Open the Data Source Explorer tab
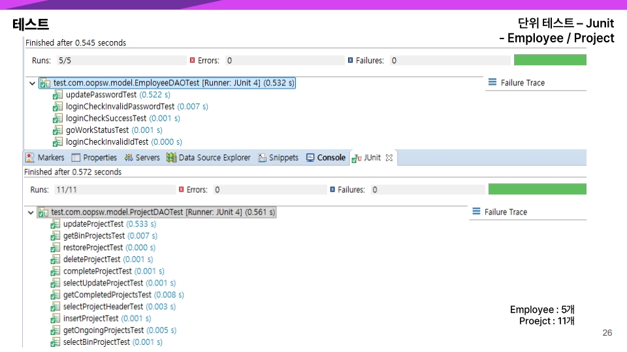The height and width of the screenshot is (352, 627). (209, 158)
